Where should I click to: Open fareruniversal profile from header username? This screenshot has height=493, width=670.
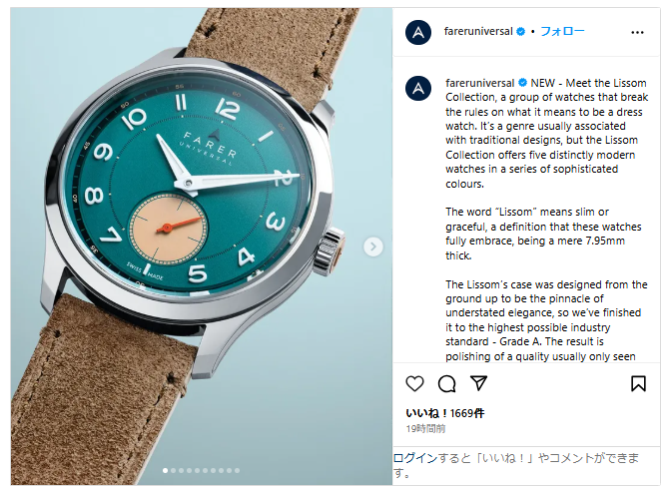478,31
